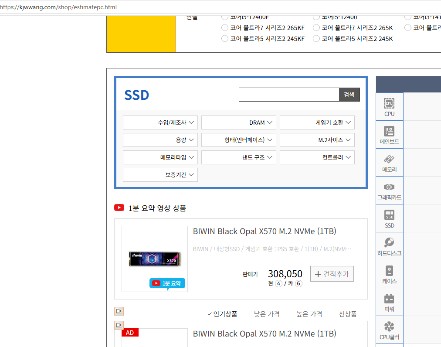Expand the 게임기 호환 filter dropdown
The image size is (441, 347).
tap(317, 122)
